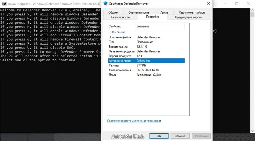
Task: Click the Значение column header
Action: tap(160, 26)
